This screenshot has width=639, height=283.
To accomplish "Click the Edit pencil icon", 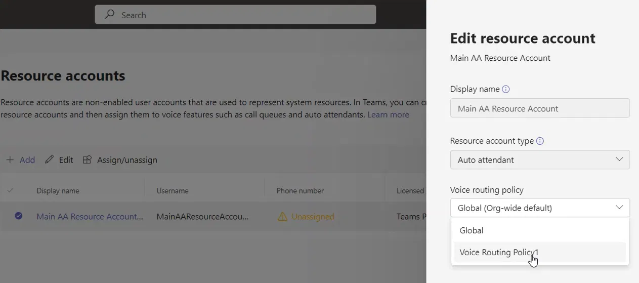I will pos(49,160).
